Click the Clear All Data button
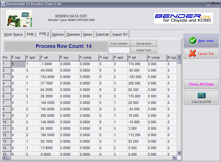The height and width of the screenshot is (162, 221). click(x=201, y=84)
